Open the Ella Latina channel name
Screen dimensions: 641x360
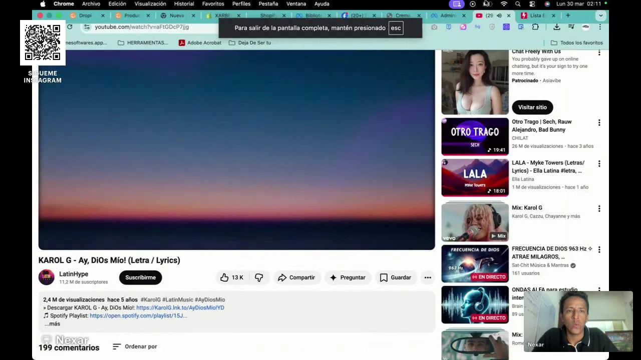(523, 179)
